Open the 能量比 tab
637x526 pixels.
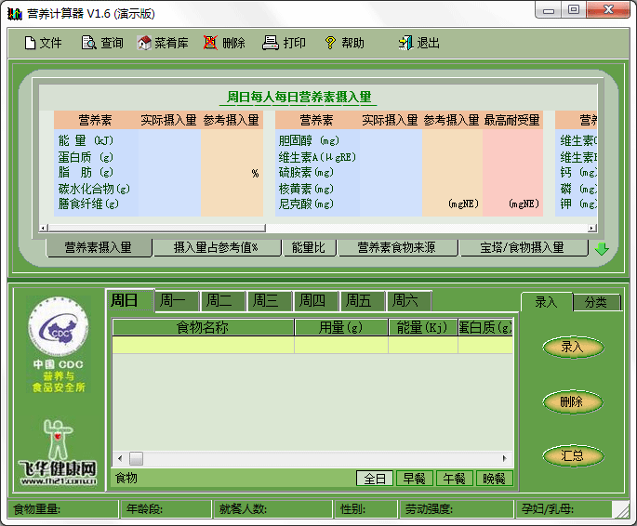[x=309, y=247]
